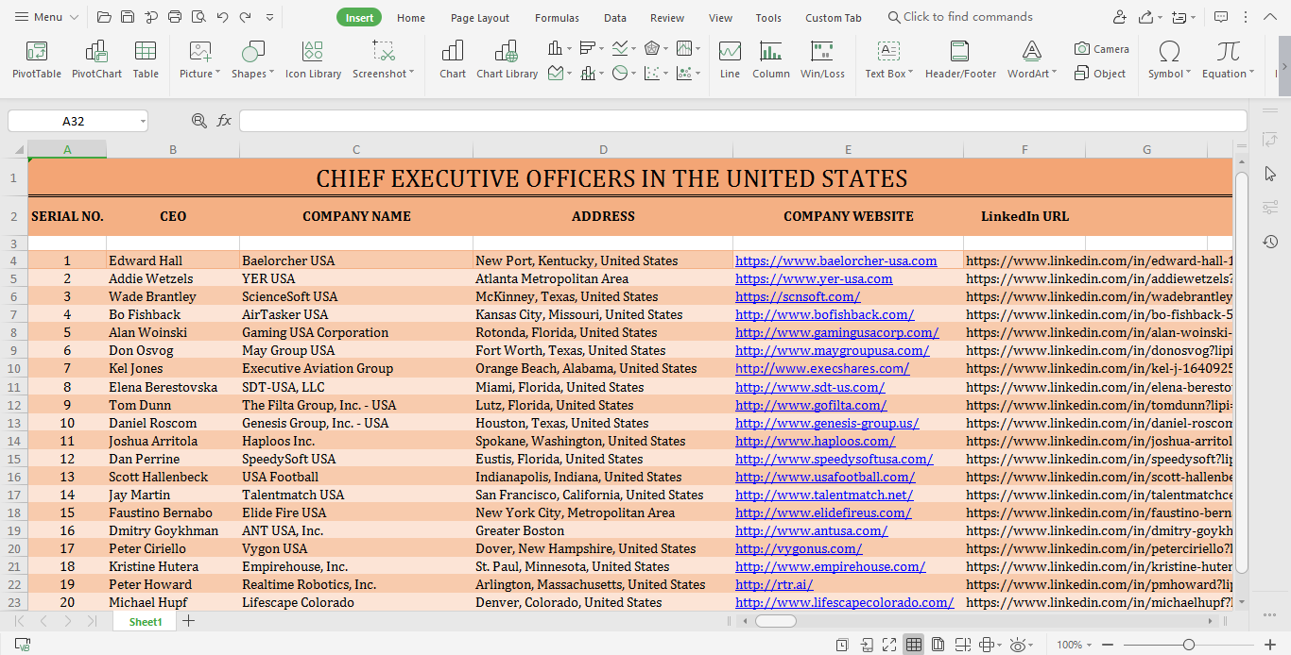
Task: Follow the gamingusacorp.com link
Action: coord(837,332)
